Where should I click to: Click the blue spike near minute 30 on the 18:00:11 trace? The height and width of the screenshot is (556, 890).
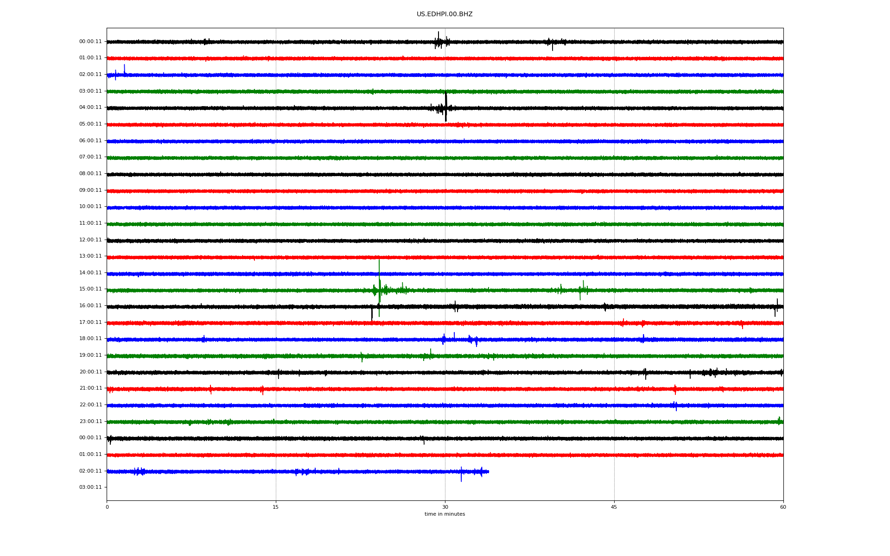[x=444, y=339]
